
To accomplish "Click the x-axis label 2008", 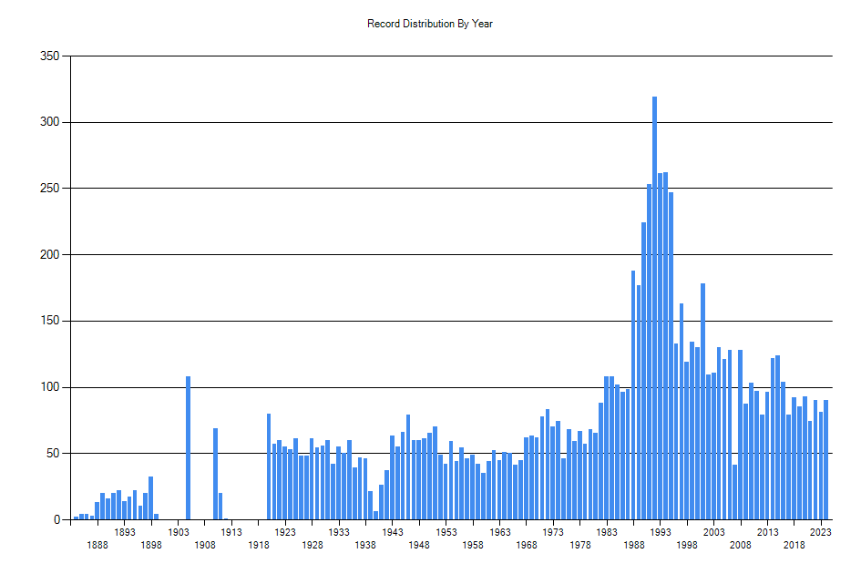I will (x=741, y=545).
